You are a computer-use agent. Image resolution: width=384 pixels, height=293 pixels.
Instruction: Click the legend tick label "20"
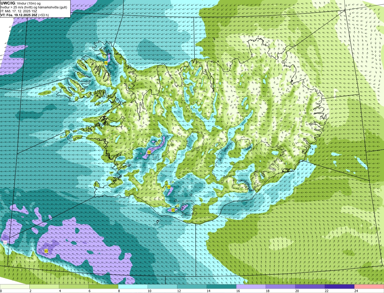coord(296,291)
